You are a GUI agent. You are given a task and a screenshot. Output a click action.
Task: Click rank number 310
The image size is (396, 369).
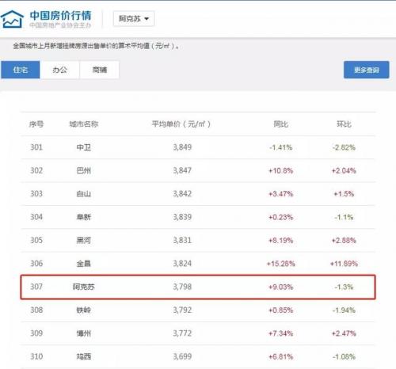click(36, 356)
